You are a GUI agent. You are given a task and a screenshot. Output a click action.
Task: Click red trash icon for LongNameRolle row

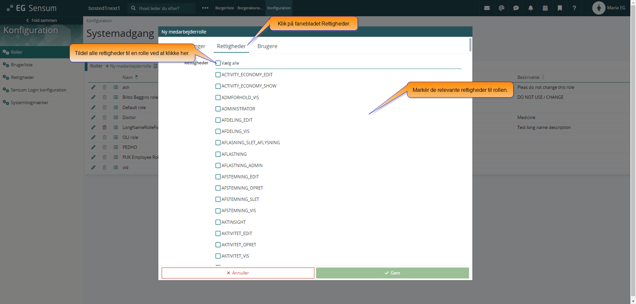pos(104,127)
